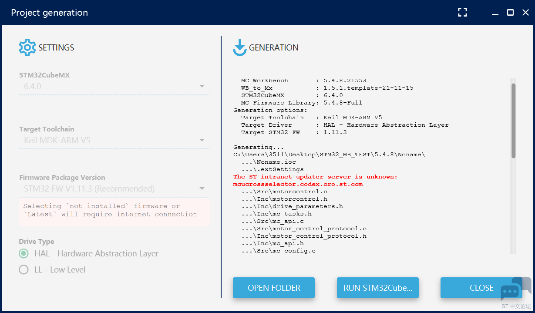
Task: Select HAL - Hardware Abstraction Layer radio button
Action: pyautogui.click(x=24, y=254)
